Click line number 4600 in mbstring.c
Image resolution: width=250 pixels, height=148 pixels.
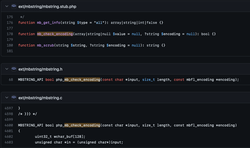9,125
